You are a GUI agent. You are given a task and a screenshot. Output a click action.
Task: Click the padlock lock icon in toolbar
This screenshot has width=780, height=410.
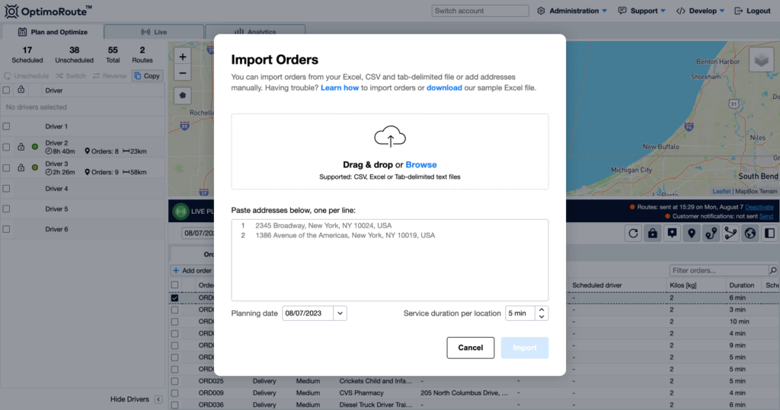pos(653,234)
